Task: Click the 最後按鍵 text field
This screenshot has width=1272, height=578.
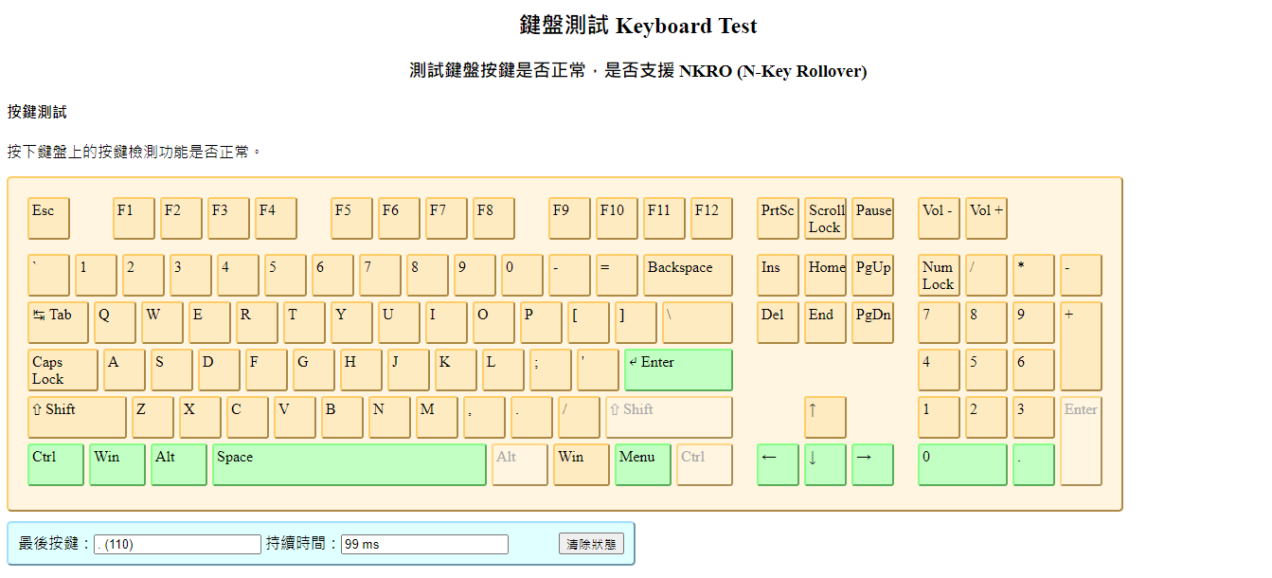Action: [177, 544]
